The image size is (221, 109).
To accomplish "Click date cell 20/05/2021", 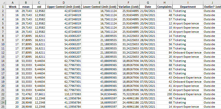I will [148, 98].
